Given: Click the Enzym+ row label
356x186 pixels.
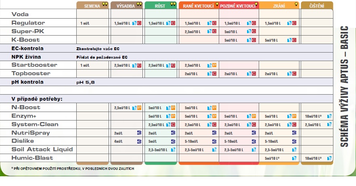Looking at the screenshot, I should 23,116.
